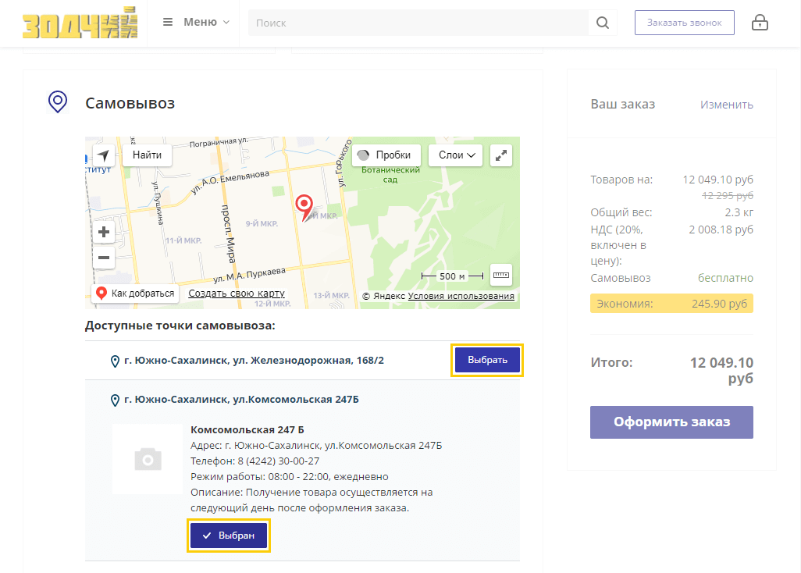Open Как добраться directions
The width and height of the screenshot is (801, 573).
click(136, 294)
